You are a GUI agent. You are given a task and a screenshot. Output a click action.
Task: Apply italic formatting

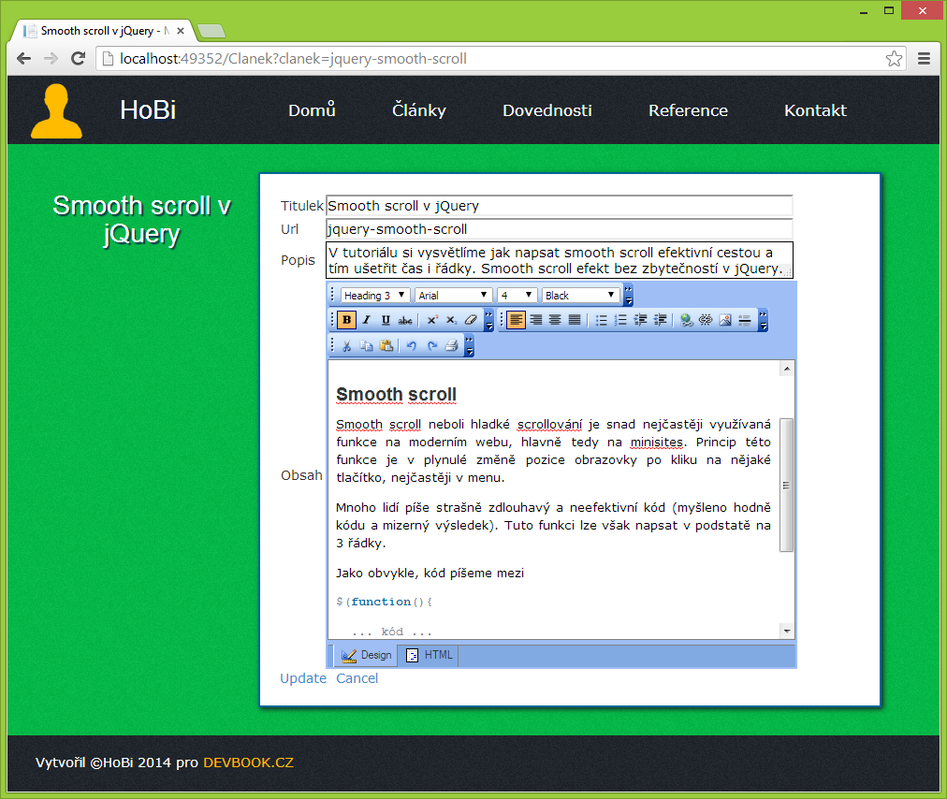[x=365, y=319]
